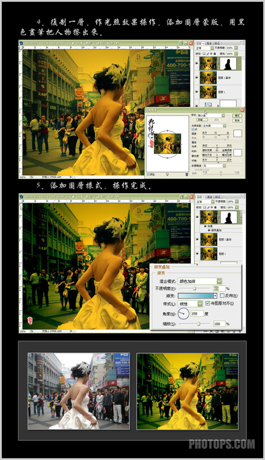This screenshot has width=265, height=460.
Task: Click the trash can icon under Lighting Effects preview
Action: pyautogui.click(x=187, y=175)
